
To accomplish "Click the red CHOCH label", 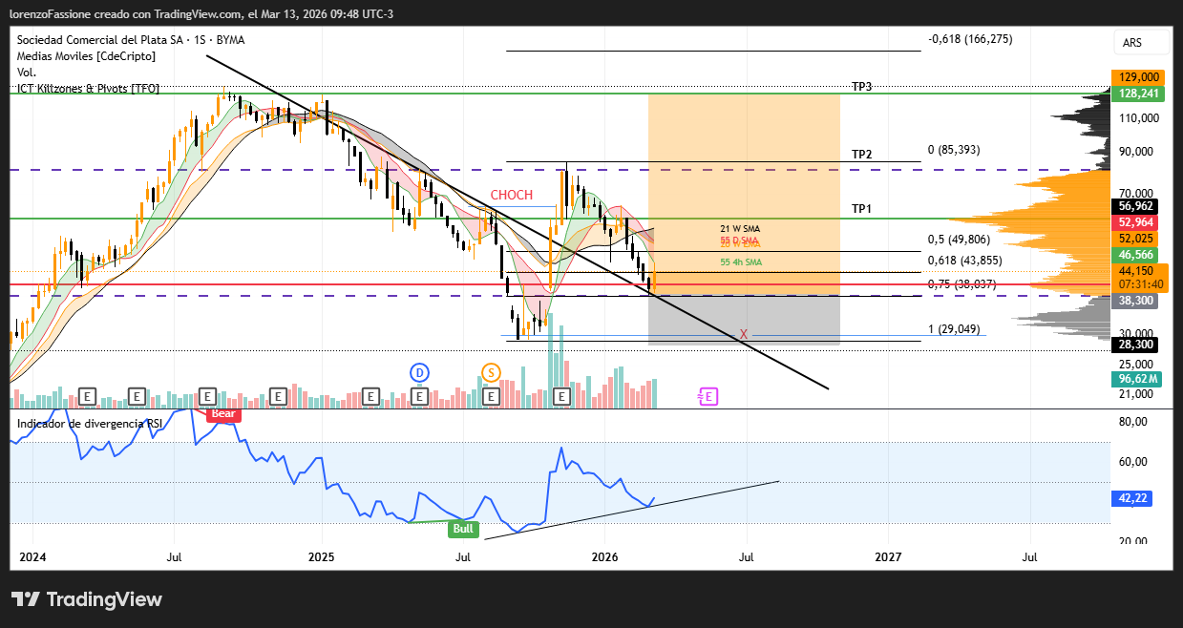I will coord(512,196).
